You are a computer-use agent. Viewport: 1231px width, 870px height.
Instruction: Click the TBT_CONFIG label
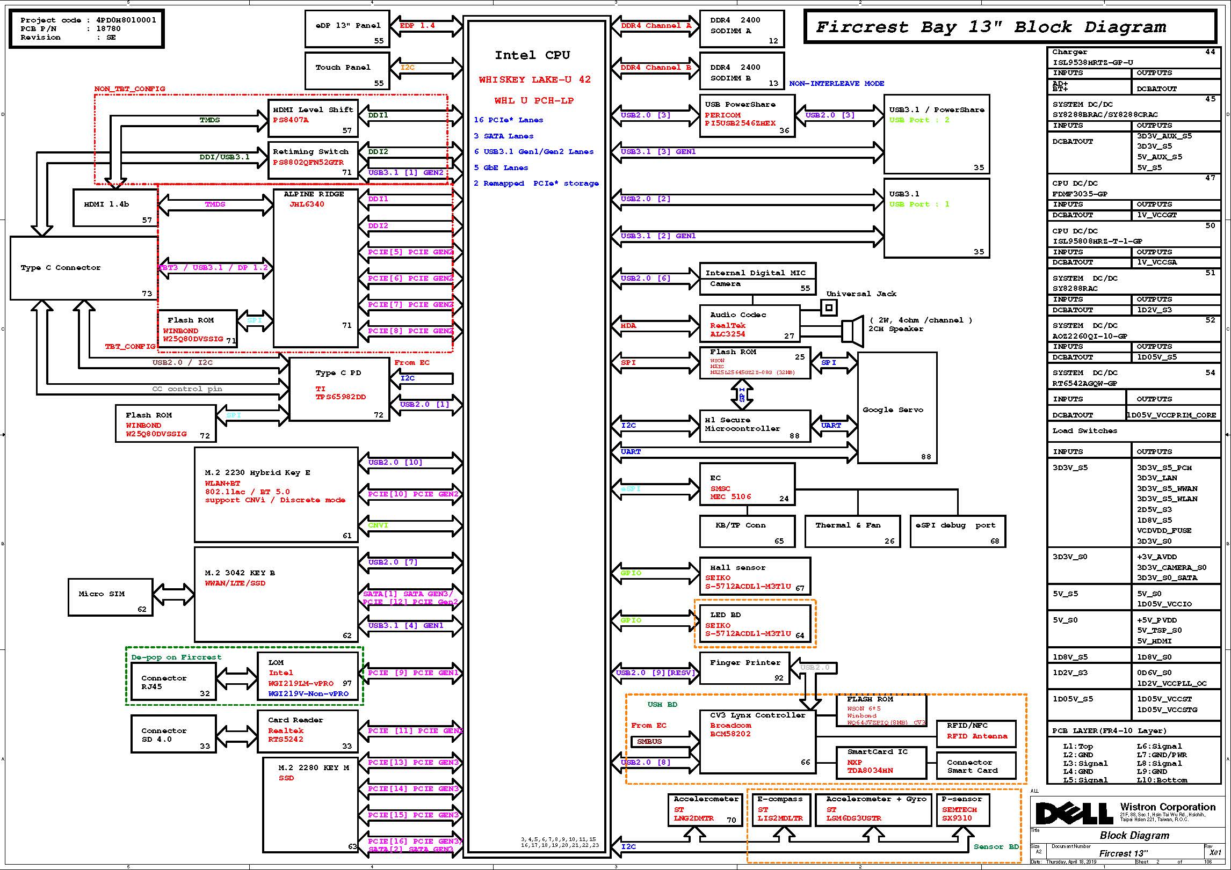pyautogui.click(x=130, y=347)
